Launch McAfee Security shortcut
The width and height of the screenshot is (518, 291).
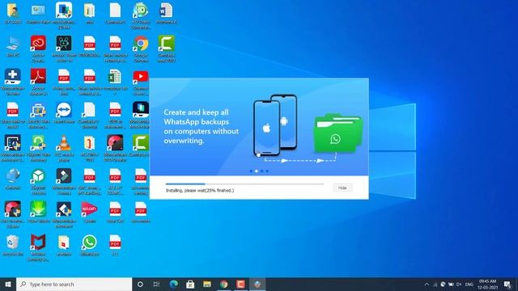[x=38, y=247]
